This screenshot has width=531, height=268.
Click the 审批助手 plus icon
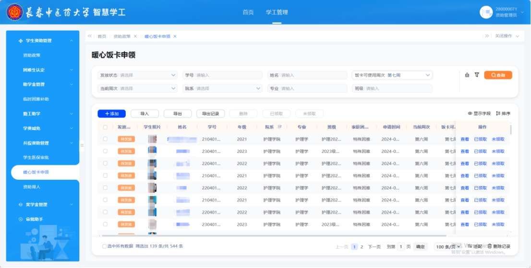[20, 219]
